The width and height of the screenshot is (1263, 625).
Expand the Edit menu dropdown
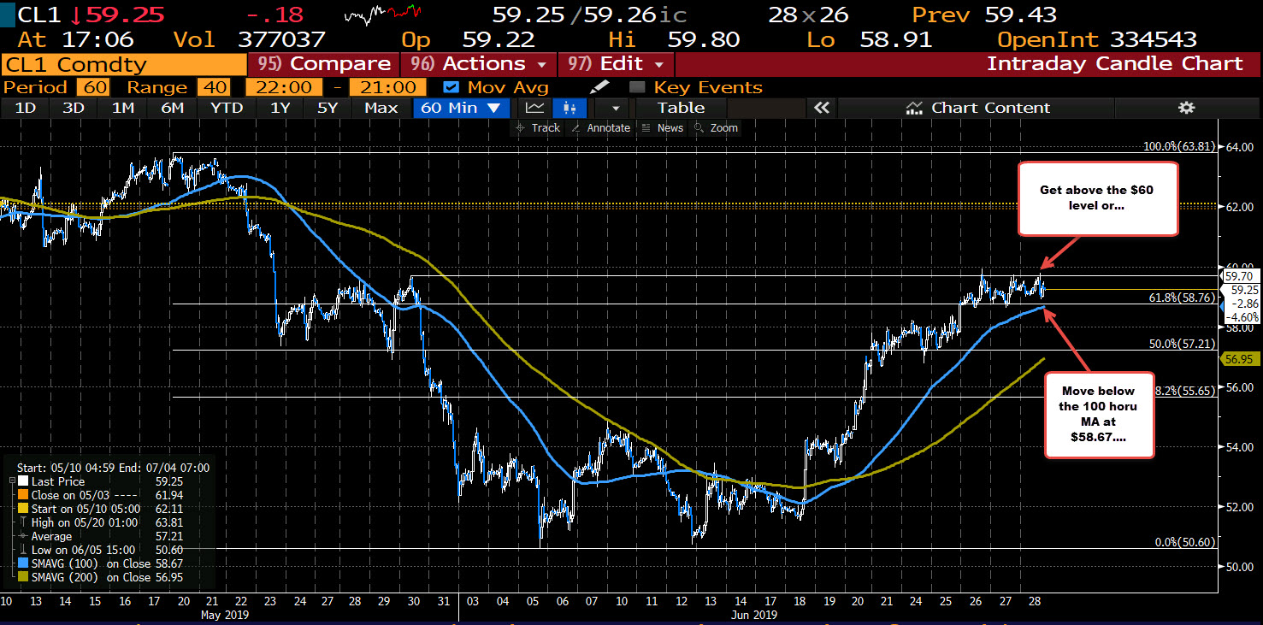click(x=659, y=64)
